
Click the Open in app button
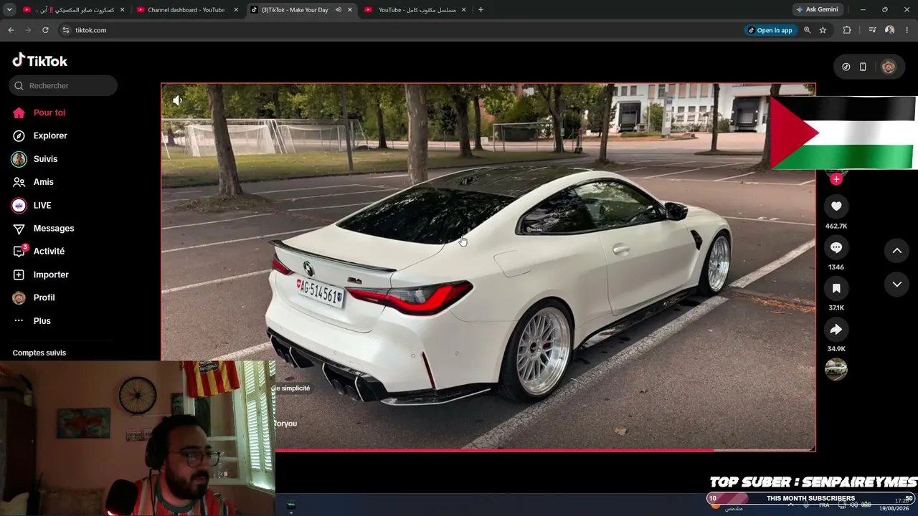click(x=770, y=30)
